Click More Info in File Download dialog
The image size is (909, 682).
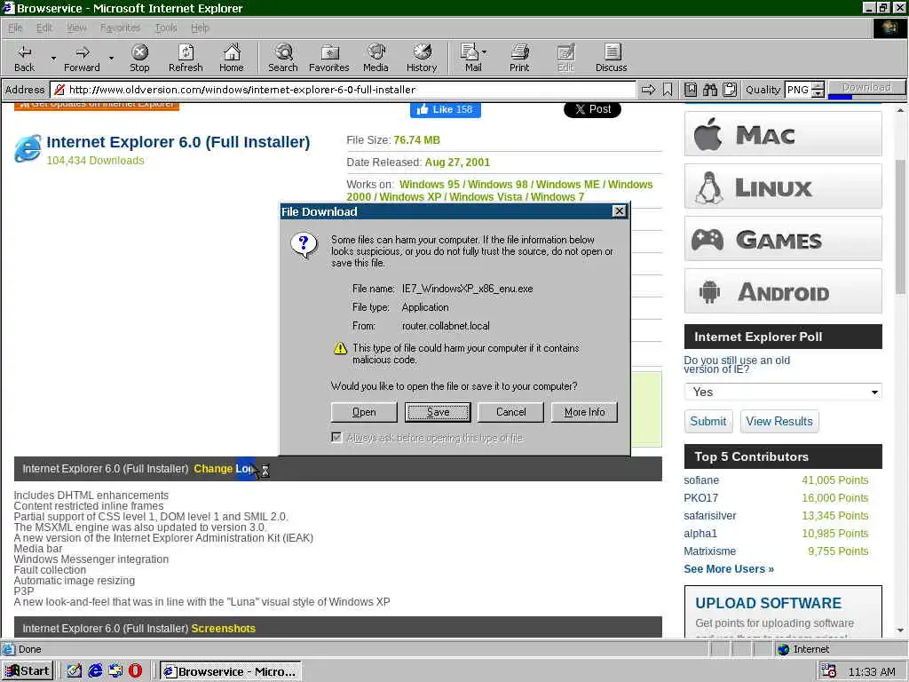(x=584, y=412)
